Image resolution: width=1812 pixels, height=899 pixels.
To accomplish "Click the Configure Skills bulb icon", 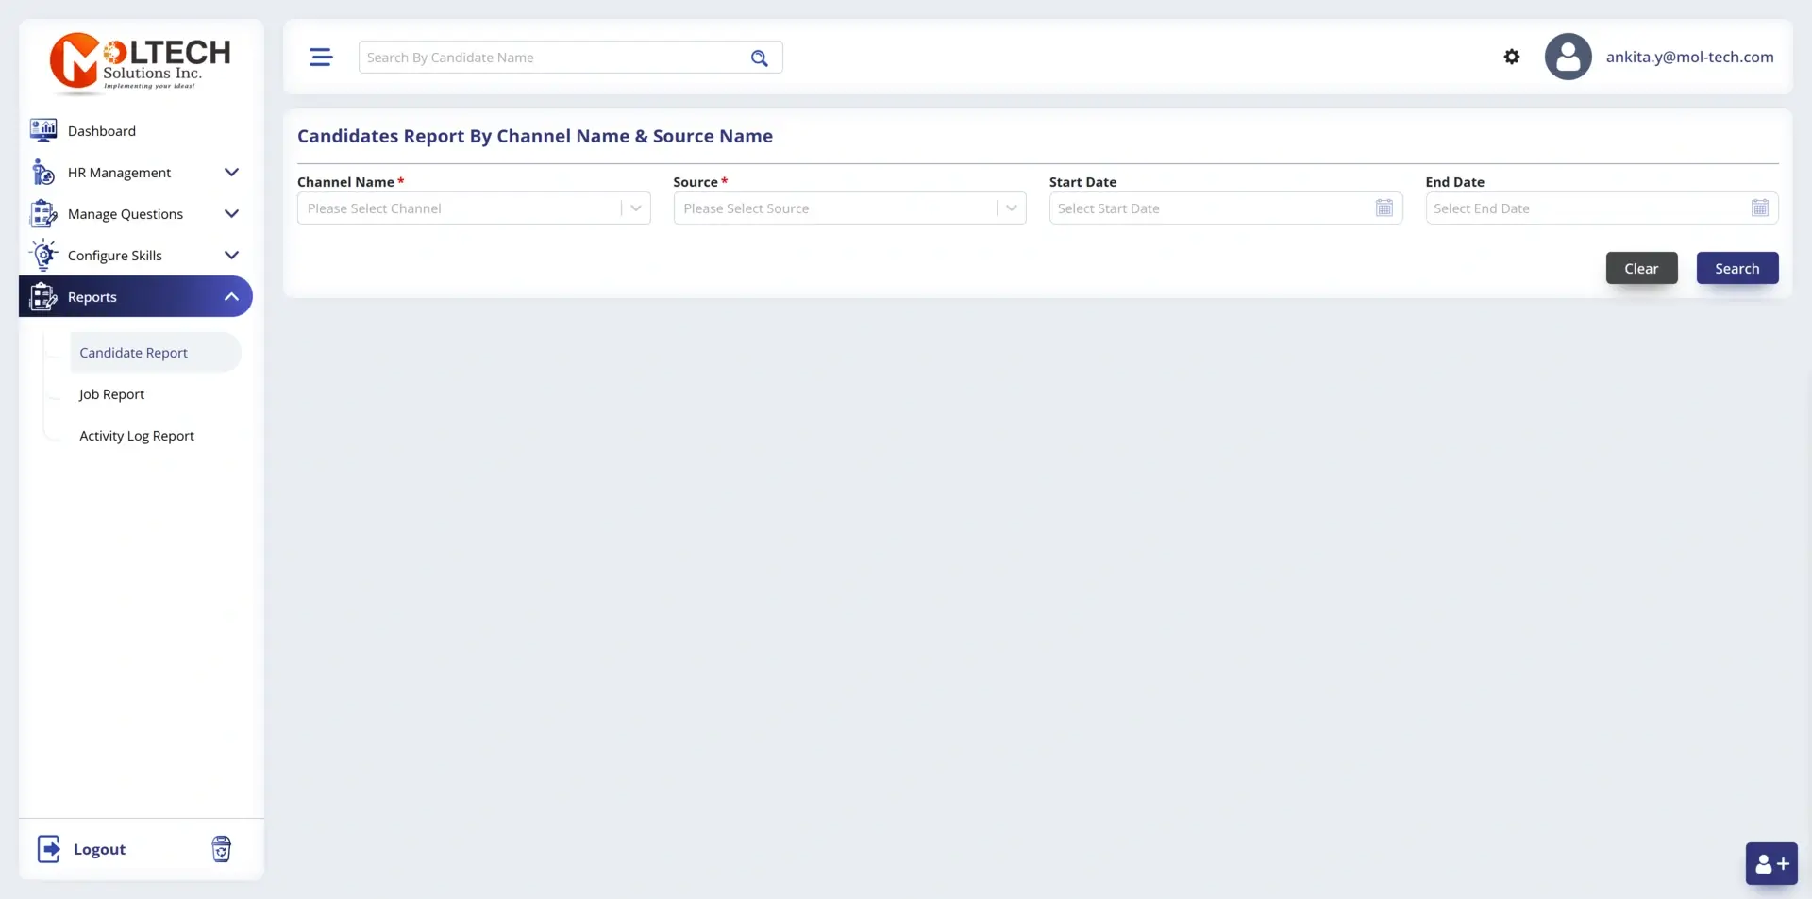I will [43, 255].
